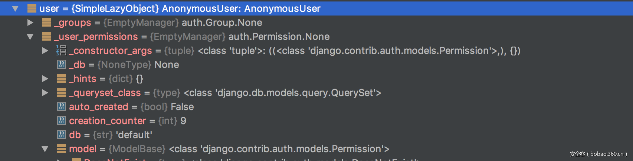Select the auto_created False value
Viewport: 633px width, 161px height.
[182, 107]
